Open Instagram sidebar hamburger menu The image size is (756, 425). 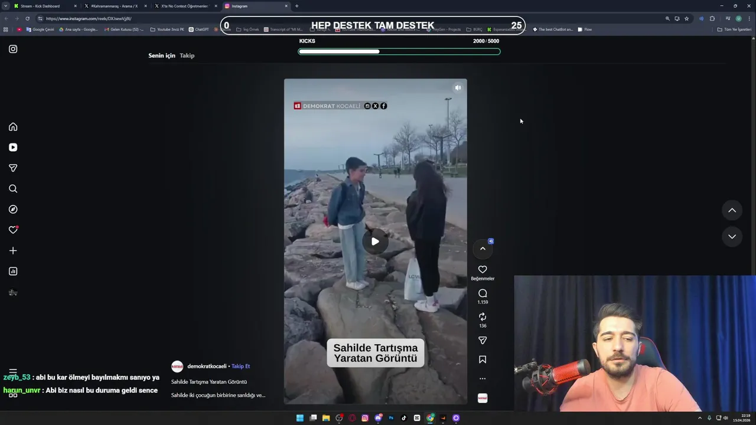coord(13,372)
